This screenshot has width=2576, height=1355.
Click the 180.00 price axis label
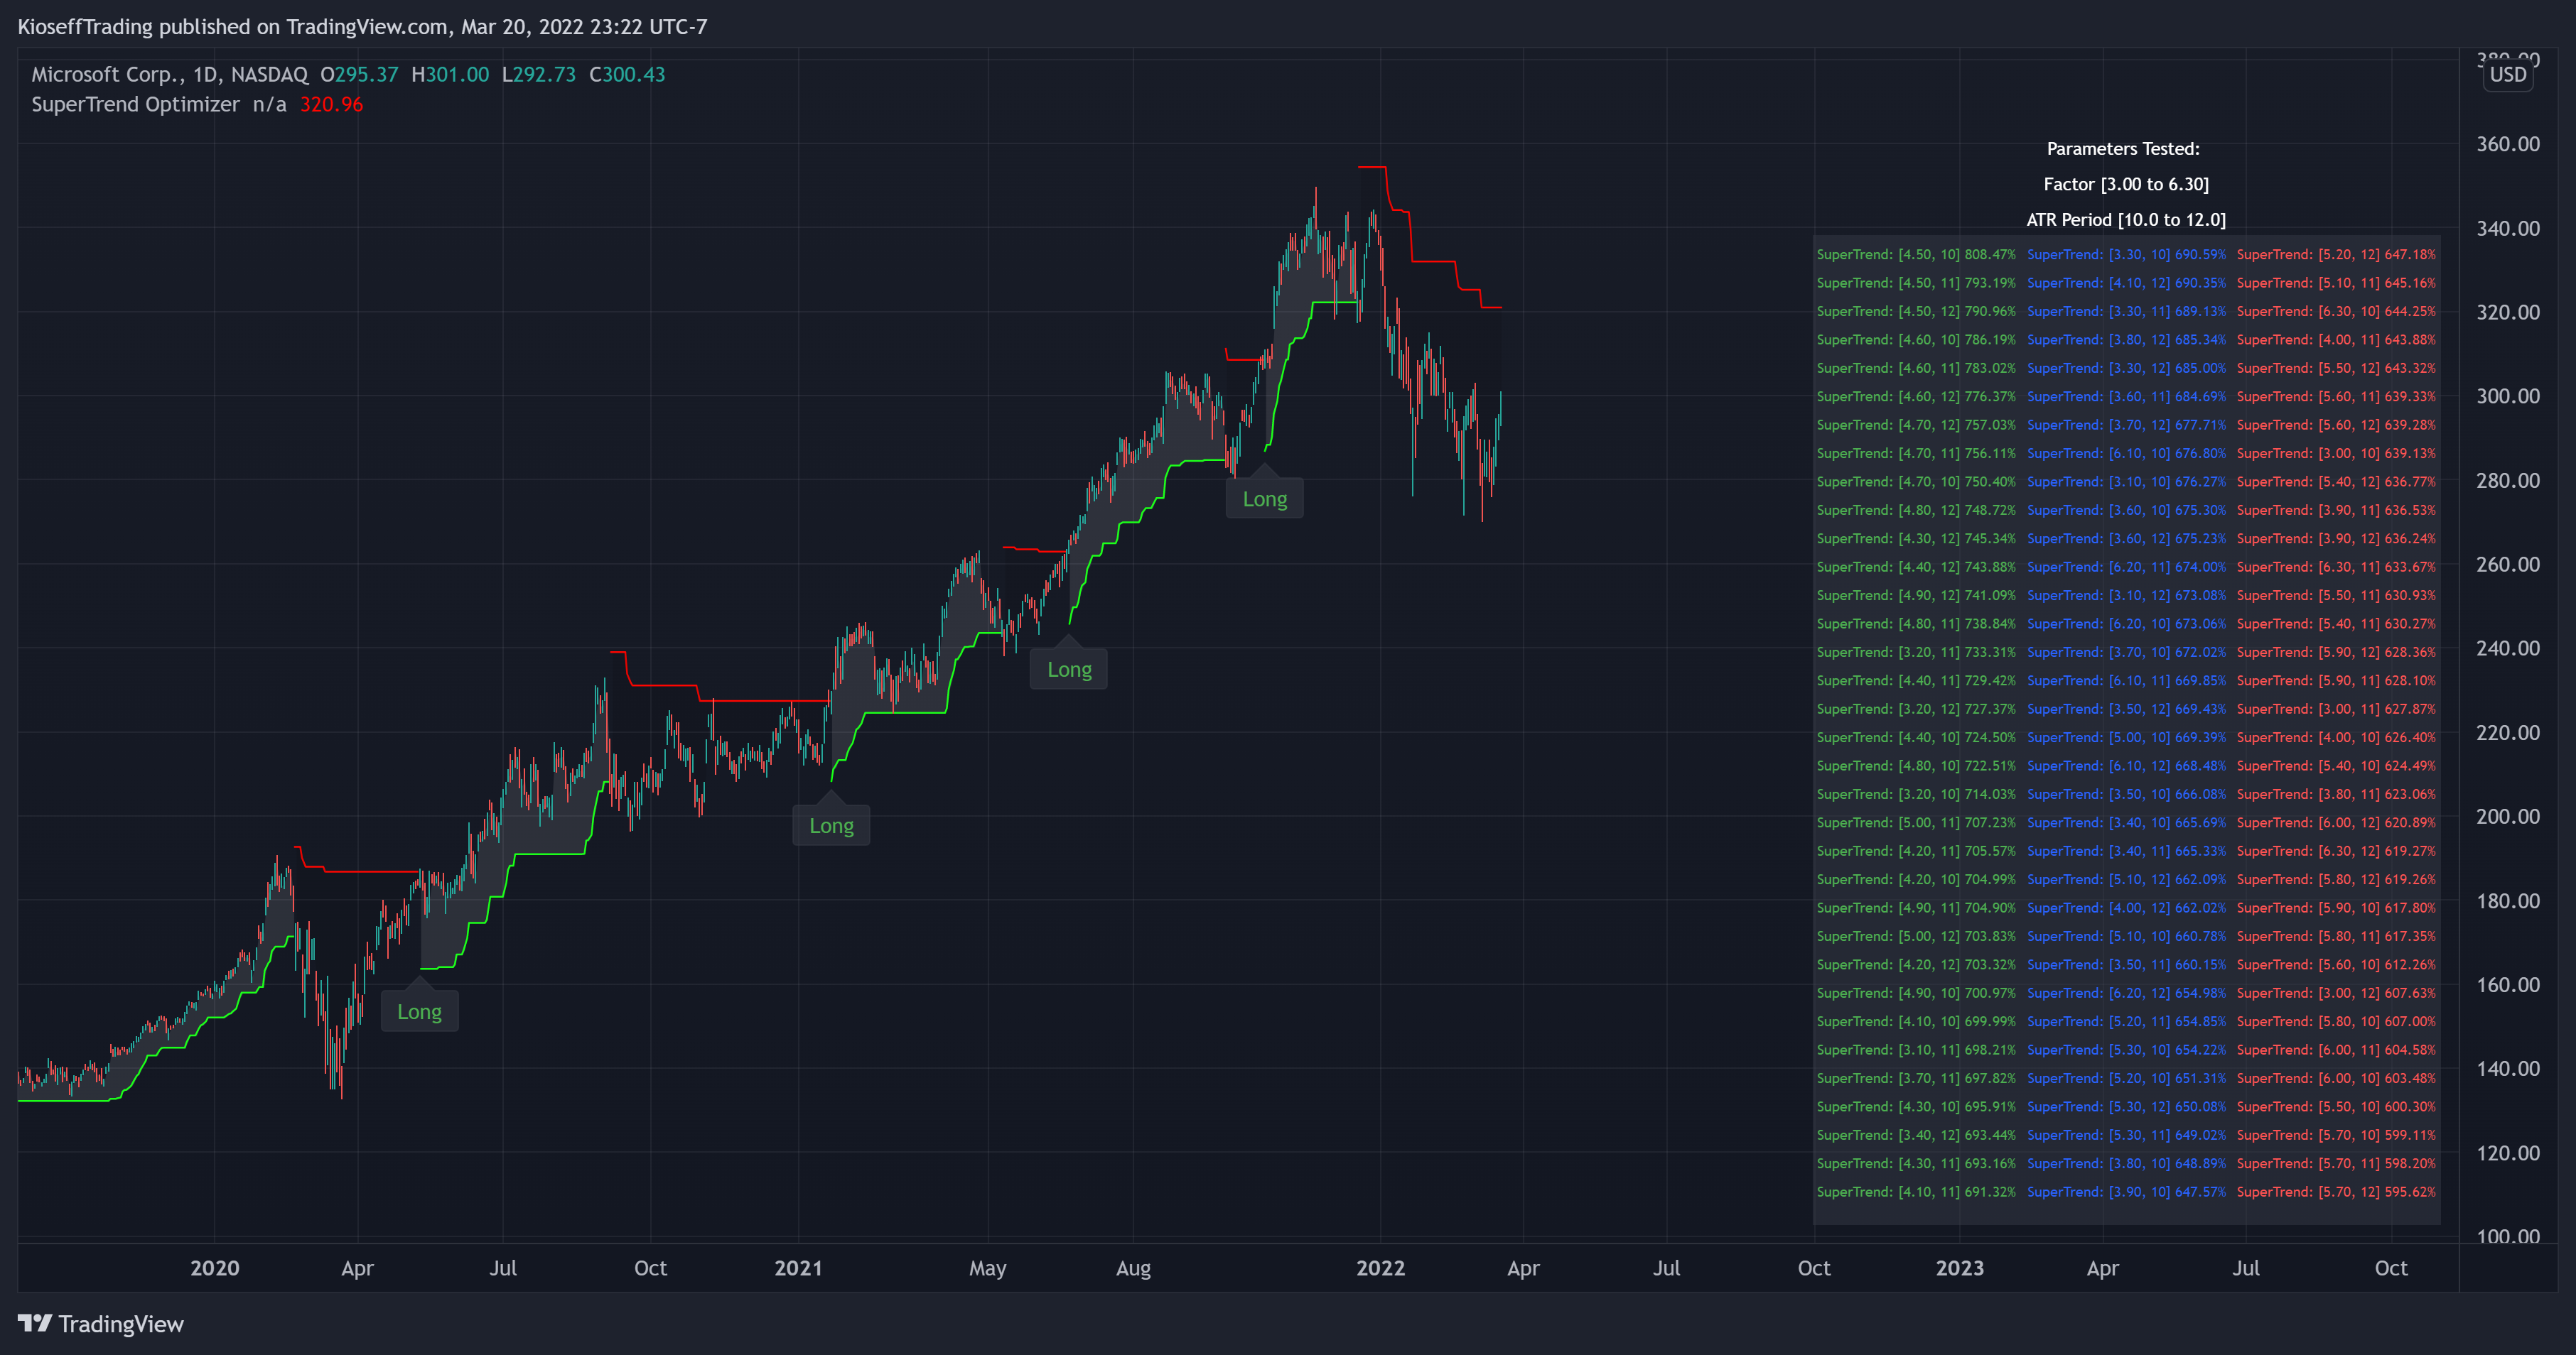click(2507, 900)
